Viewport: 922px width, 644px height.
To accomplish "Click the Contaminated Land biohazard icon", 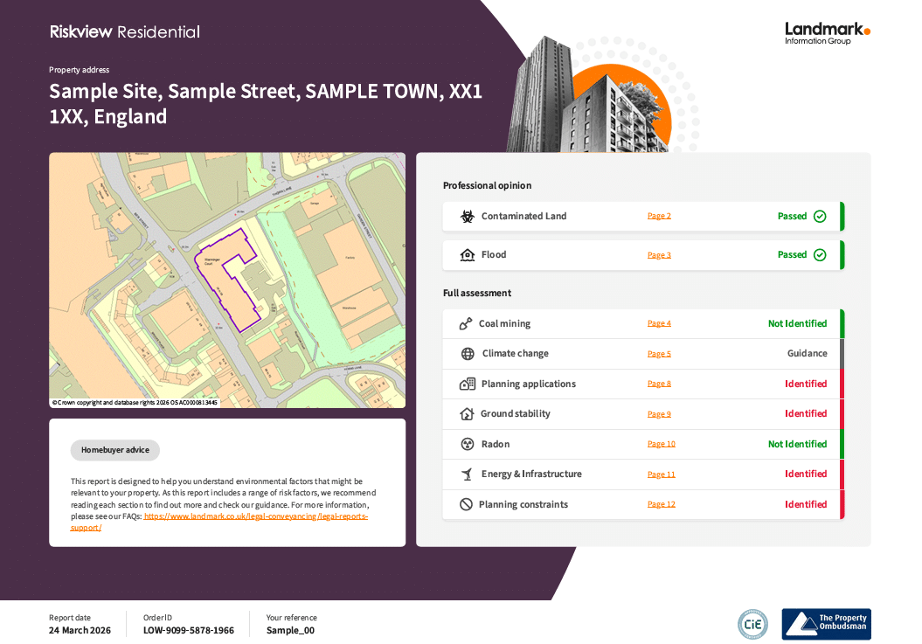I will tap(468, 216).
